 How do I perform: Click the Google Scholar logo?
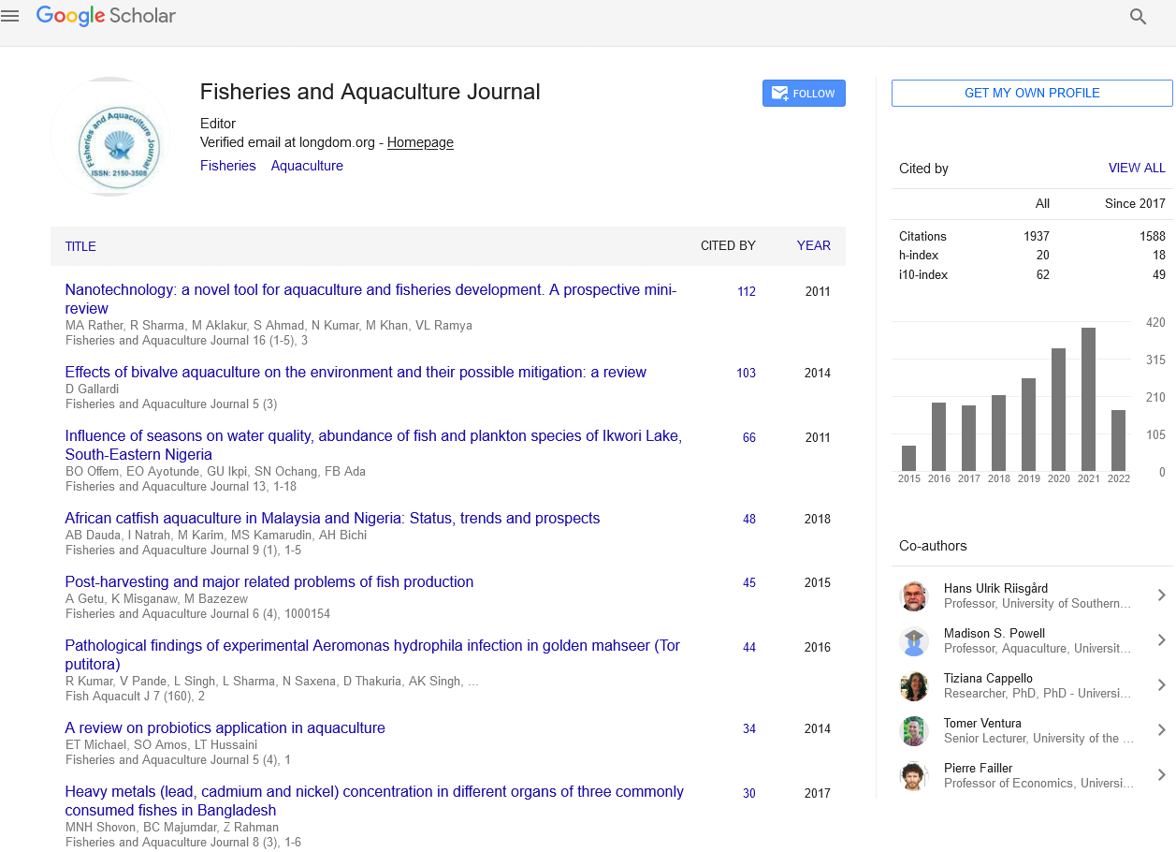[x=106, y=16]
